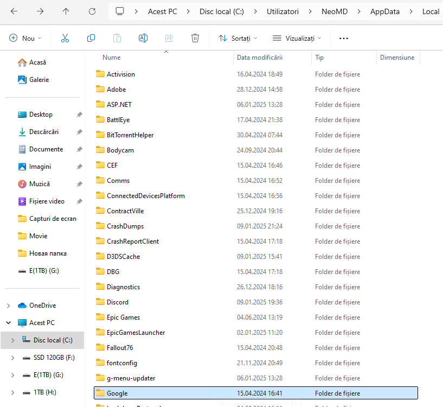Click the Copy icon in toolbar

91,38
